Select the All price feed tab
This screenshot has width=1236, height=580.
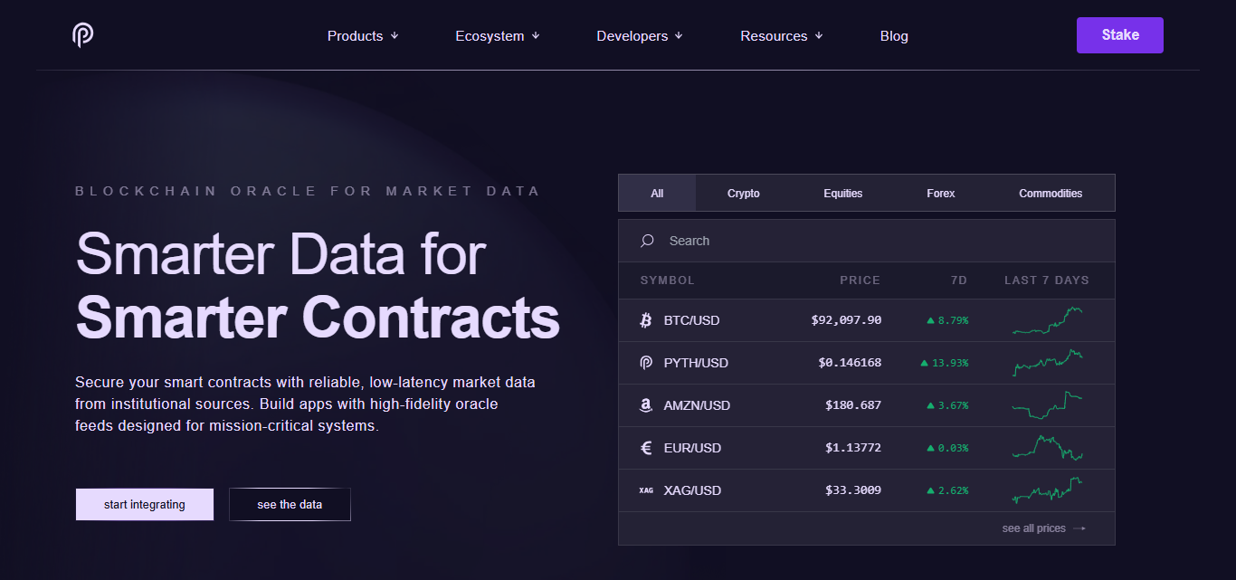[x=657, y=194]
